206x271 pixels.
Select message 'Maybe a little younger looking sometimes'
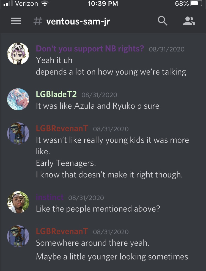pos(112,257)
